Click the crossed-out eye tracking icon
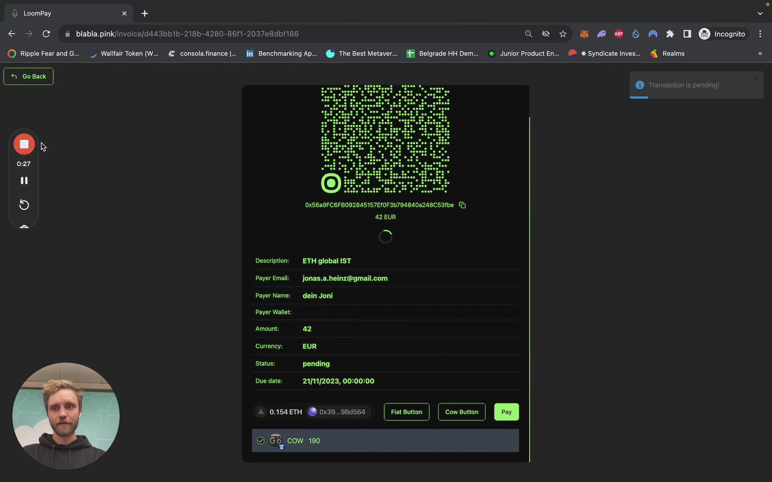This screenshot has width=772, height=482. pyautogui.click(x=545, y=34)
